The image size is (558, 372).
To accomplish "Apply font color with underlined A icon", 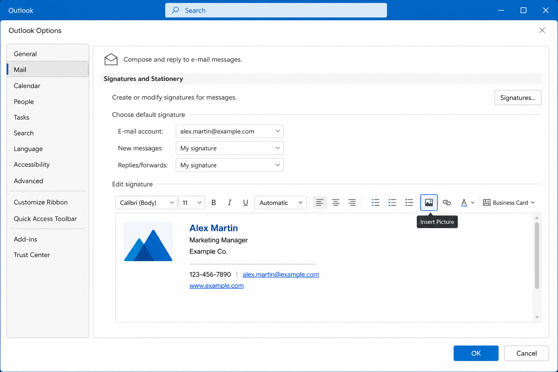I will coord(464,203).
